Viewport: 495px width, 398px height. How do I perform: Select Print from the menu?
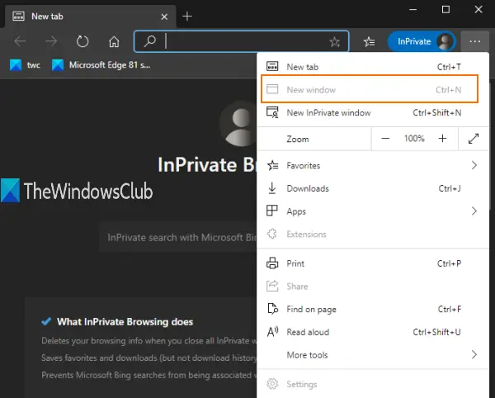point(373,263)
